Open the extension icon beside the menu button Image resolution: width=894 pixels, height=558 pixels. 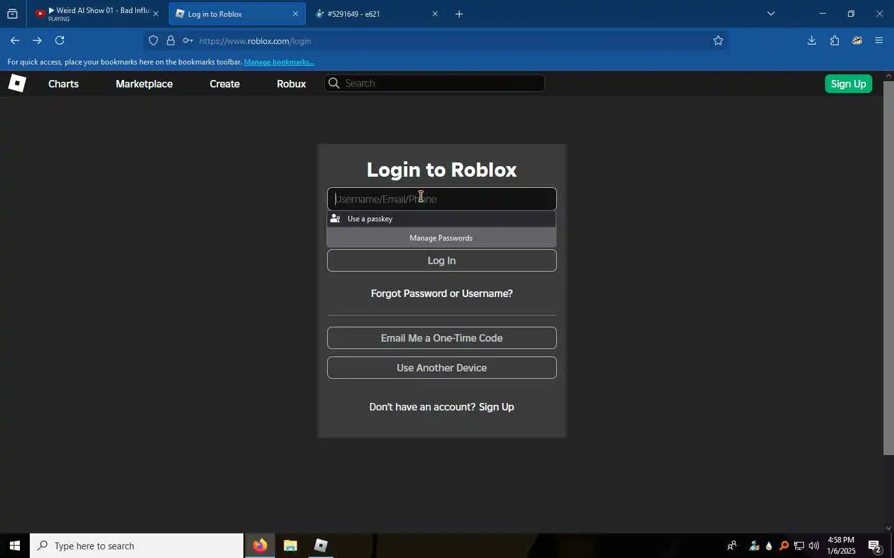click(x=857, y=41)
